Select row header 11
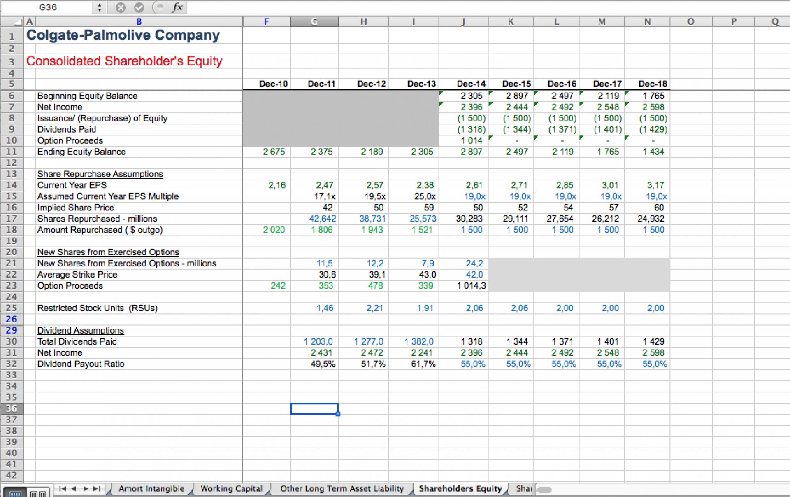This screenshot has height=497, width=790. click(x=12, y=152)
